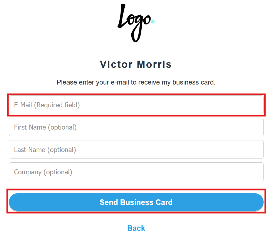Navigate back using the Back link
This screenshot has width=280, height=238.
click(136, 228)
